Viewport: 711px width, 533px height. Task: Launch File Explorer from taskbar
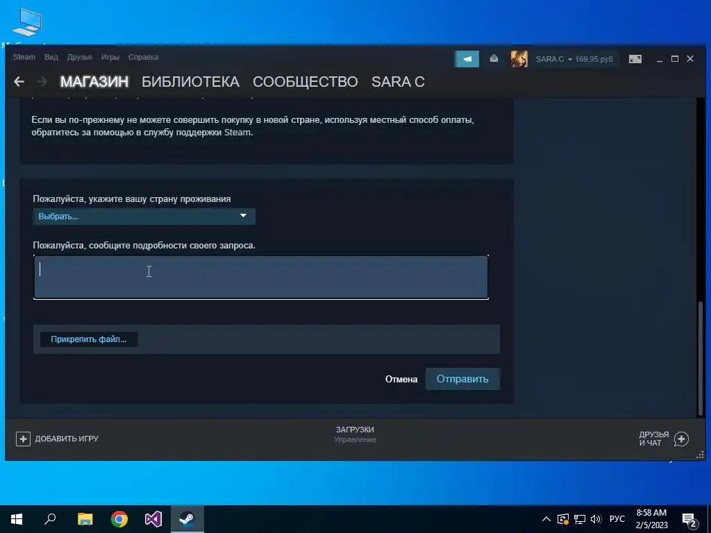(x=85, y=519)
